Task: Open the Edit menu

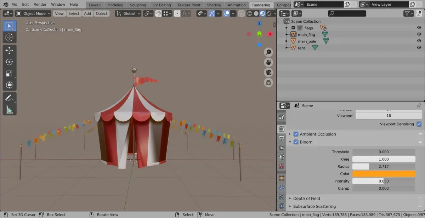Action: [x=25, y=4]
